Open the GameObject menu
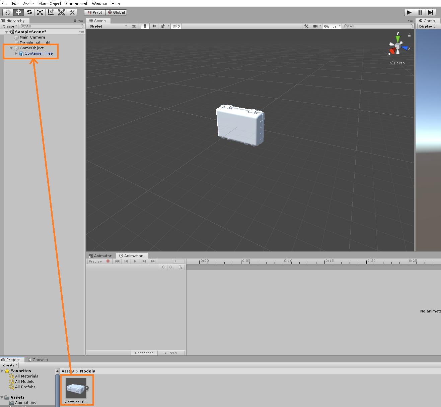This screenshot has height=407, width=441. (50, 4)
